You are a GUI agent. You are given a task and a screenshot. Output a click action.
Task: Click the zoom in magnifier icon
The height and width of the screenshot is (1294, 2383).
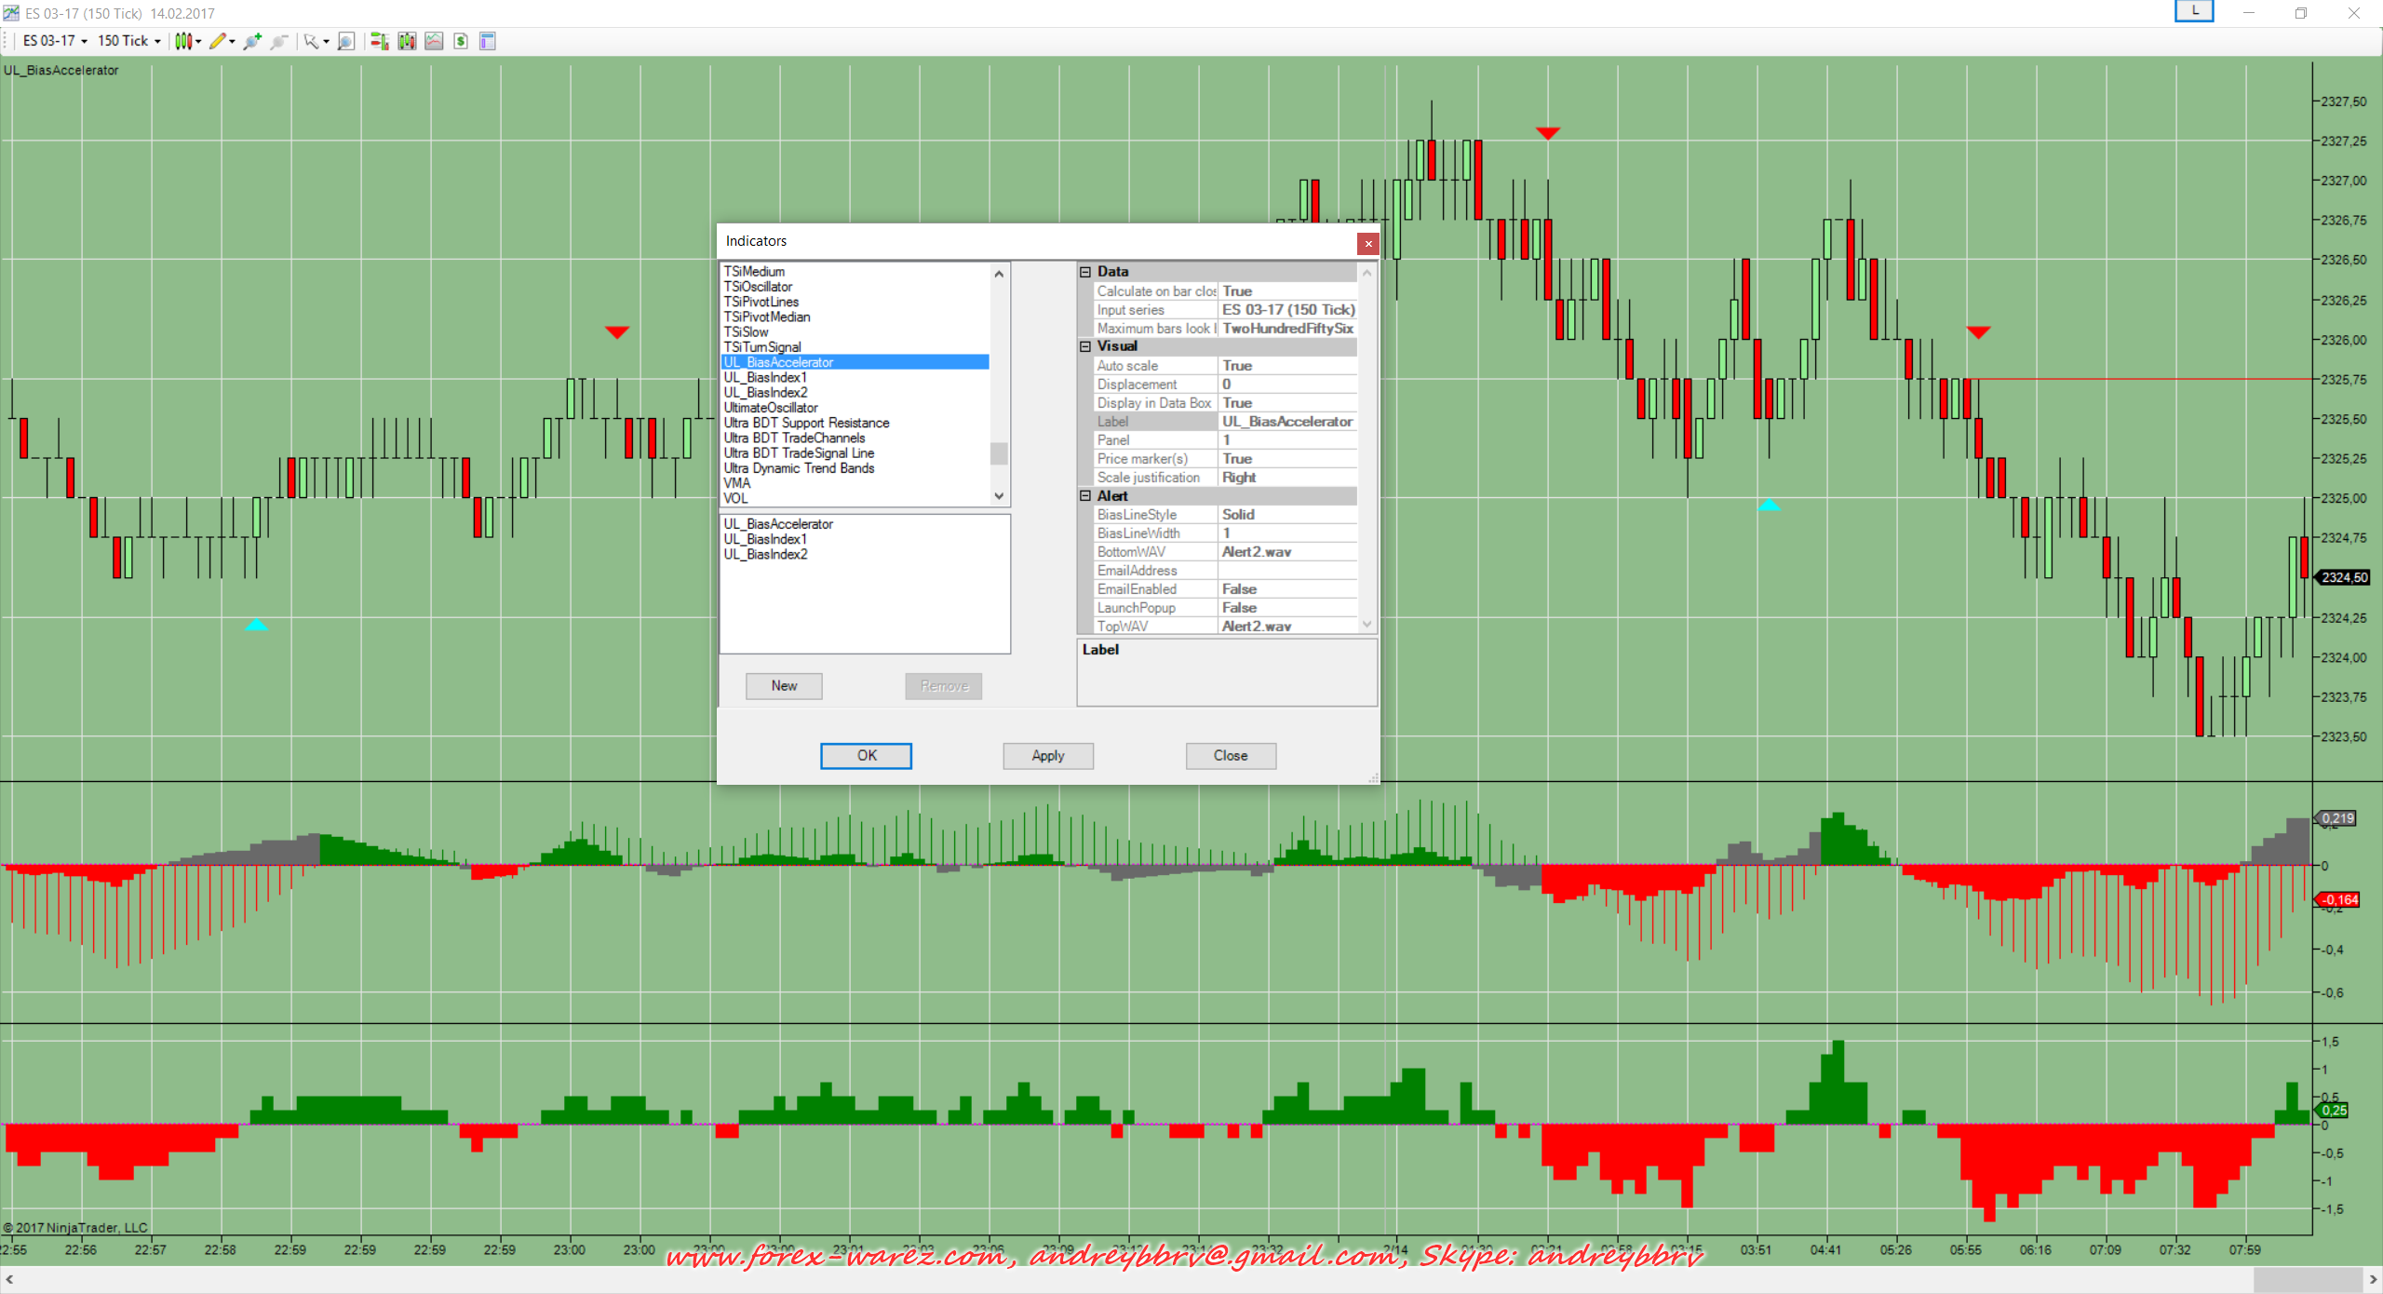coord(252,41)
